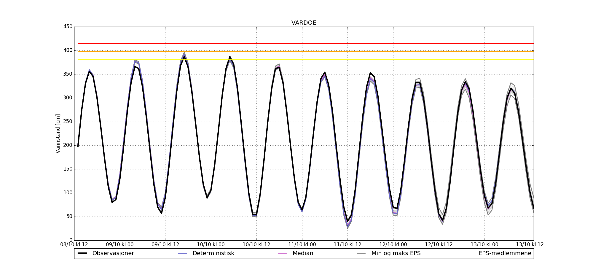Click the 08/10 kl 12 x-axis label
This screenshot has width=593, height=267.
(74, 245)
